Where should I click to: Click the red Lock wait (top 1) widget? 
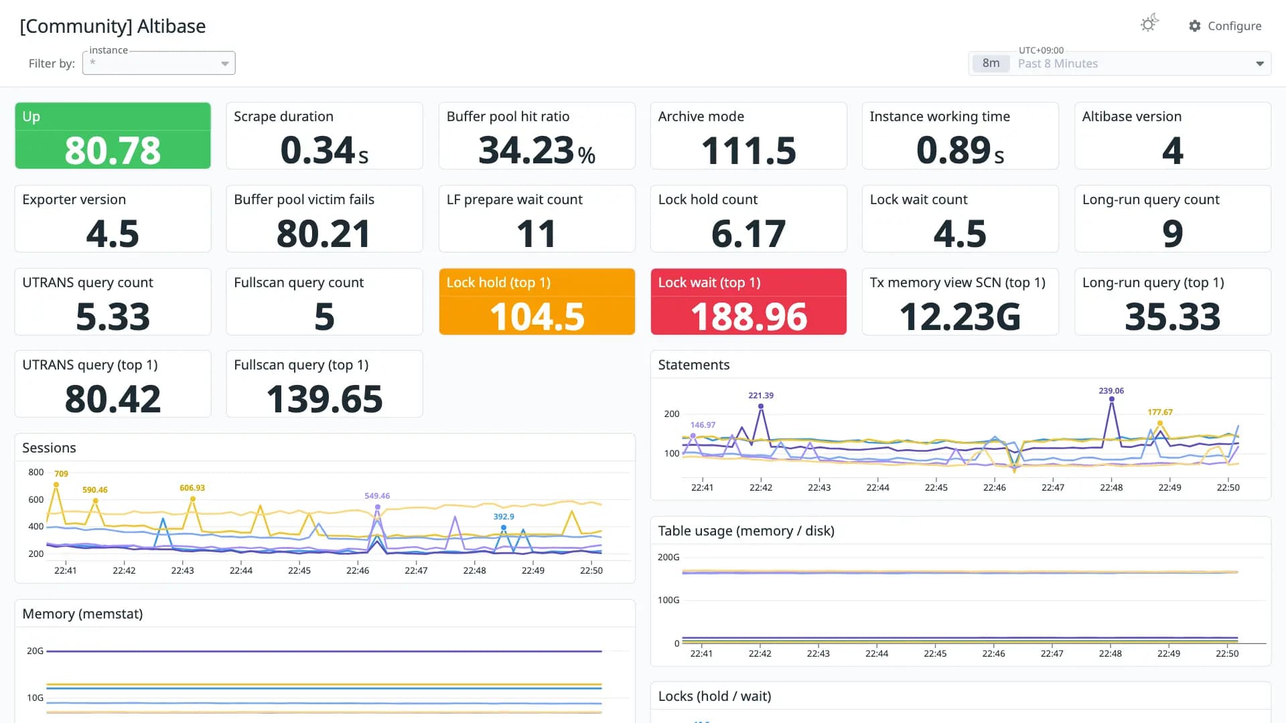[x=748, y=301]
